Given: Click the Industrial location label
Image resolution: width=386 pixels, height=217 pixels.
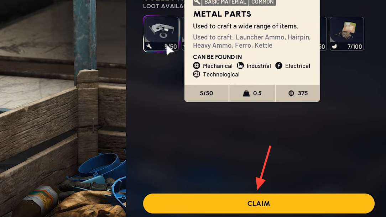Looking at the screenshot, I should [x=259, y=66].
